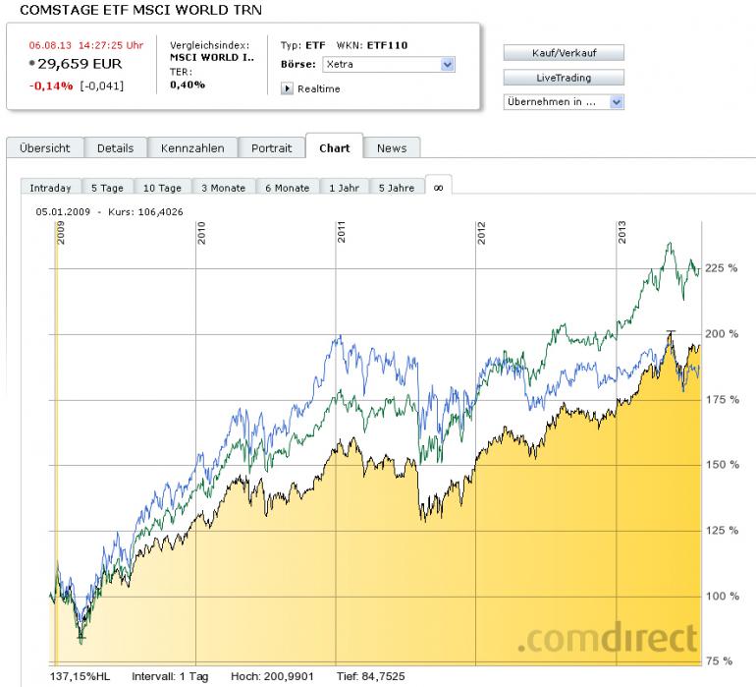This screenshot has width=756, height=687.
Task: Open the News tab
Action: [x=391, y=148]
